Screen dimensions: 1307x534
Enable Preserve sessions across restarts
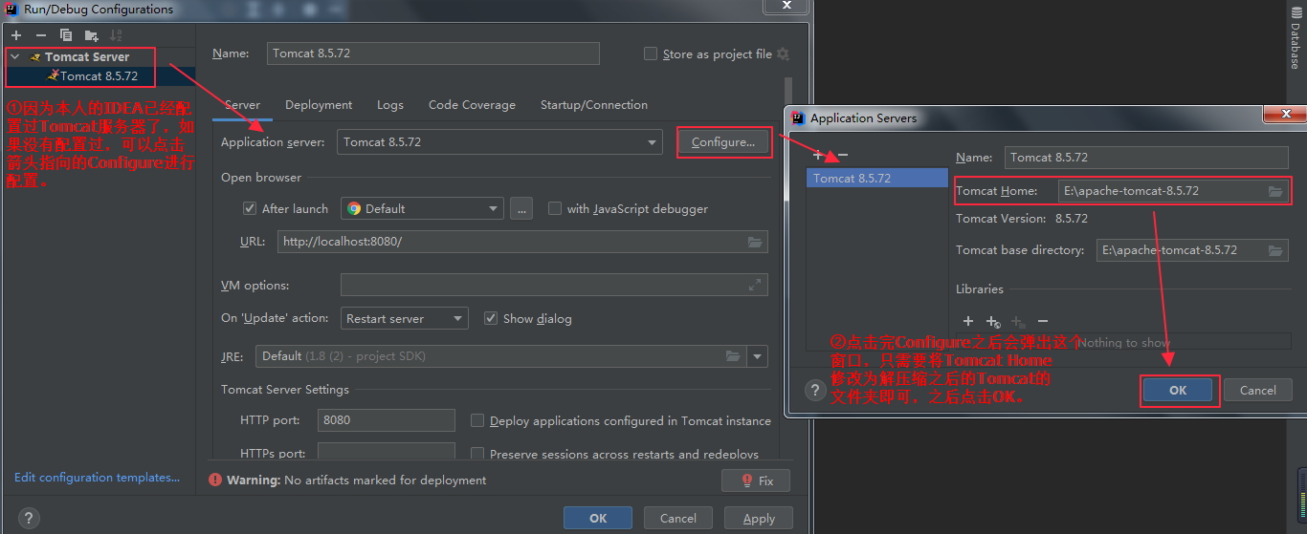pos(477,454)
